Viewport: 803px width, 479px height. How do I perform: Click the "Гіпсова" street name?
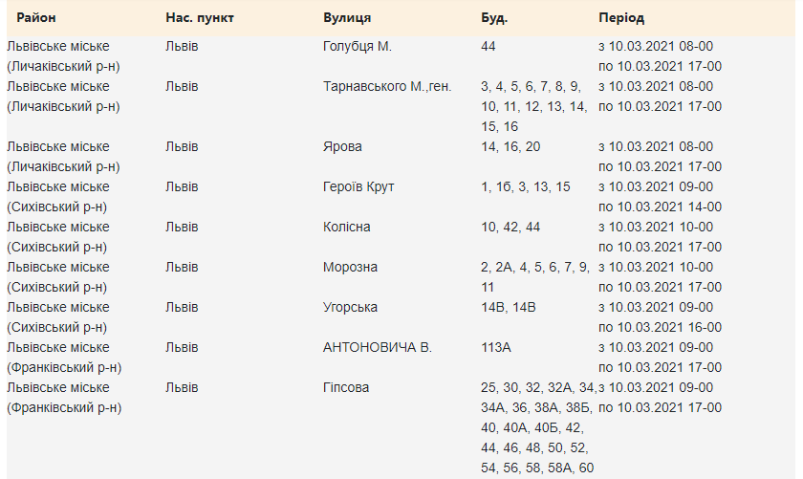346,387
